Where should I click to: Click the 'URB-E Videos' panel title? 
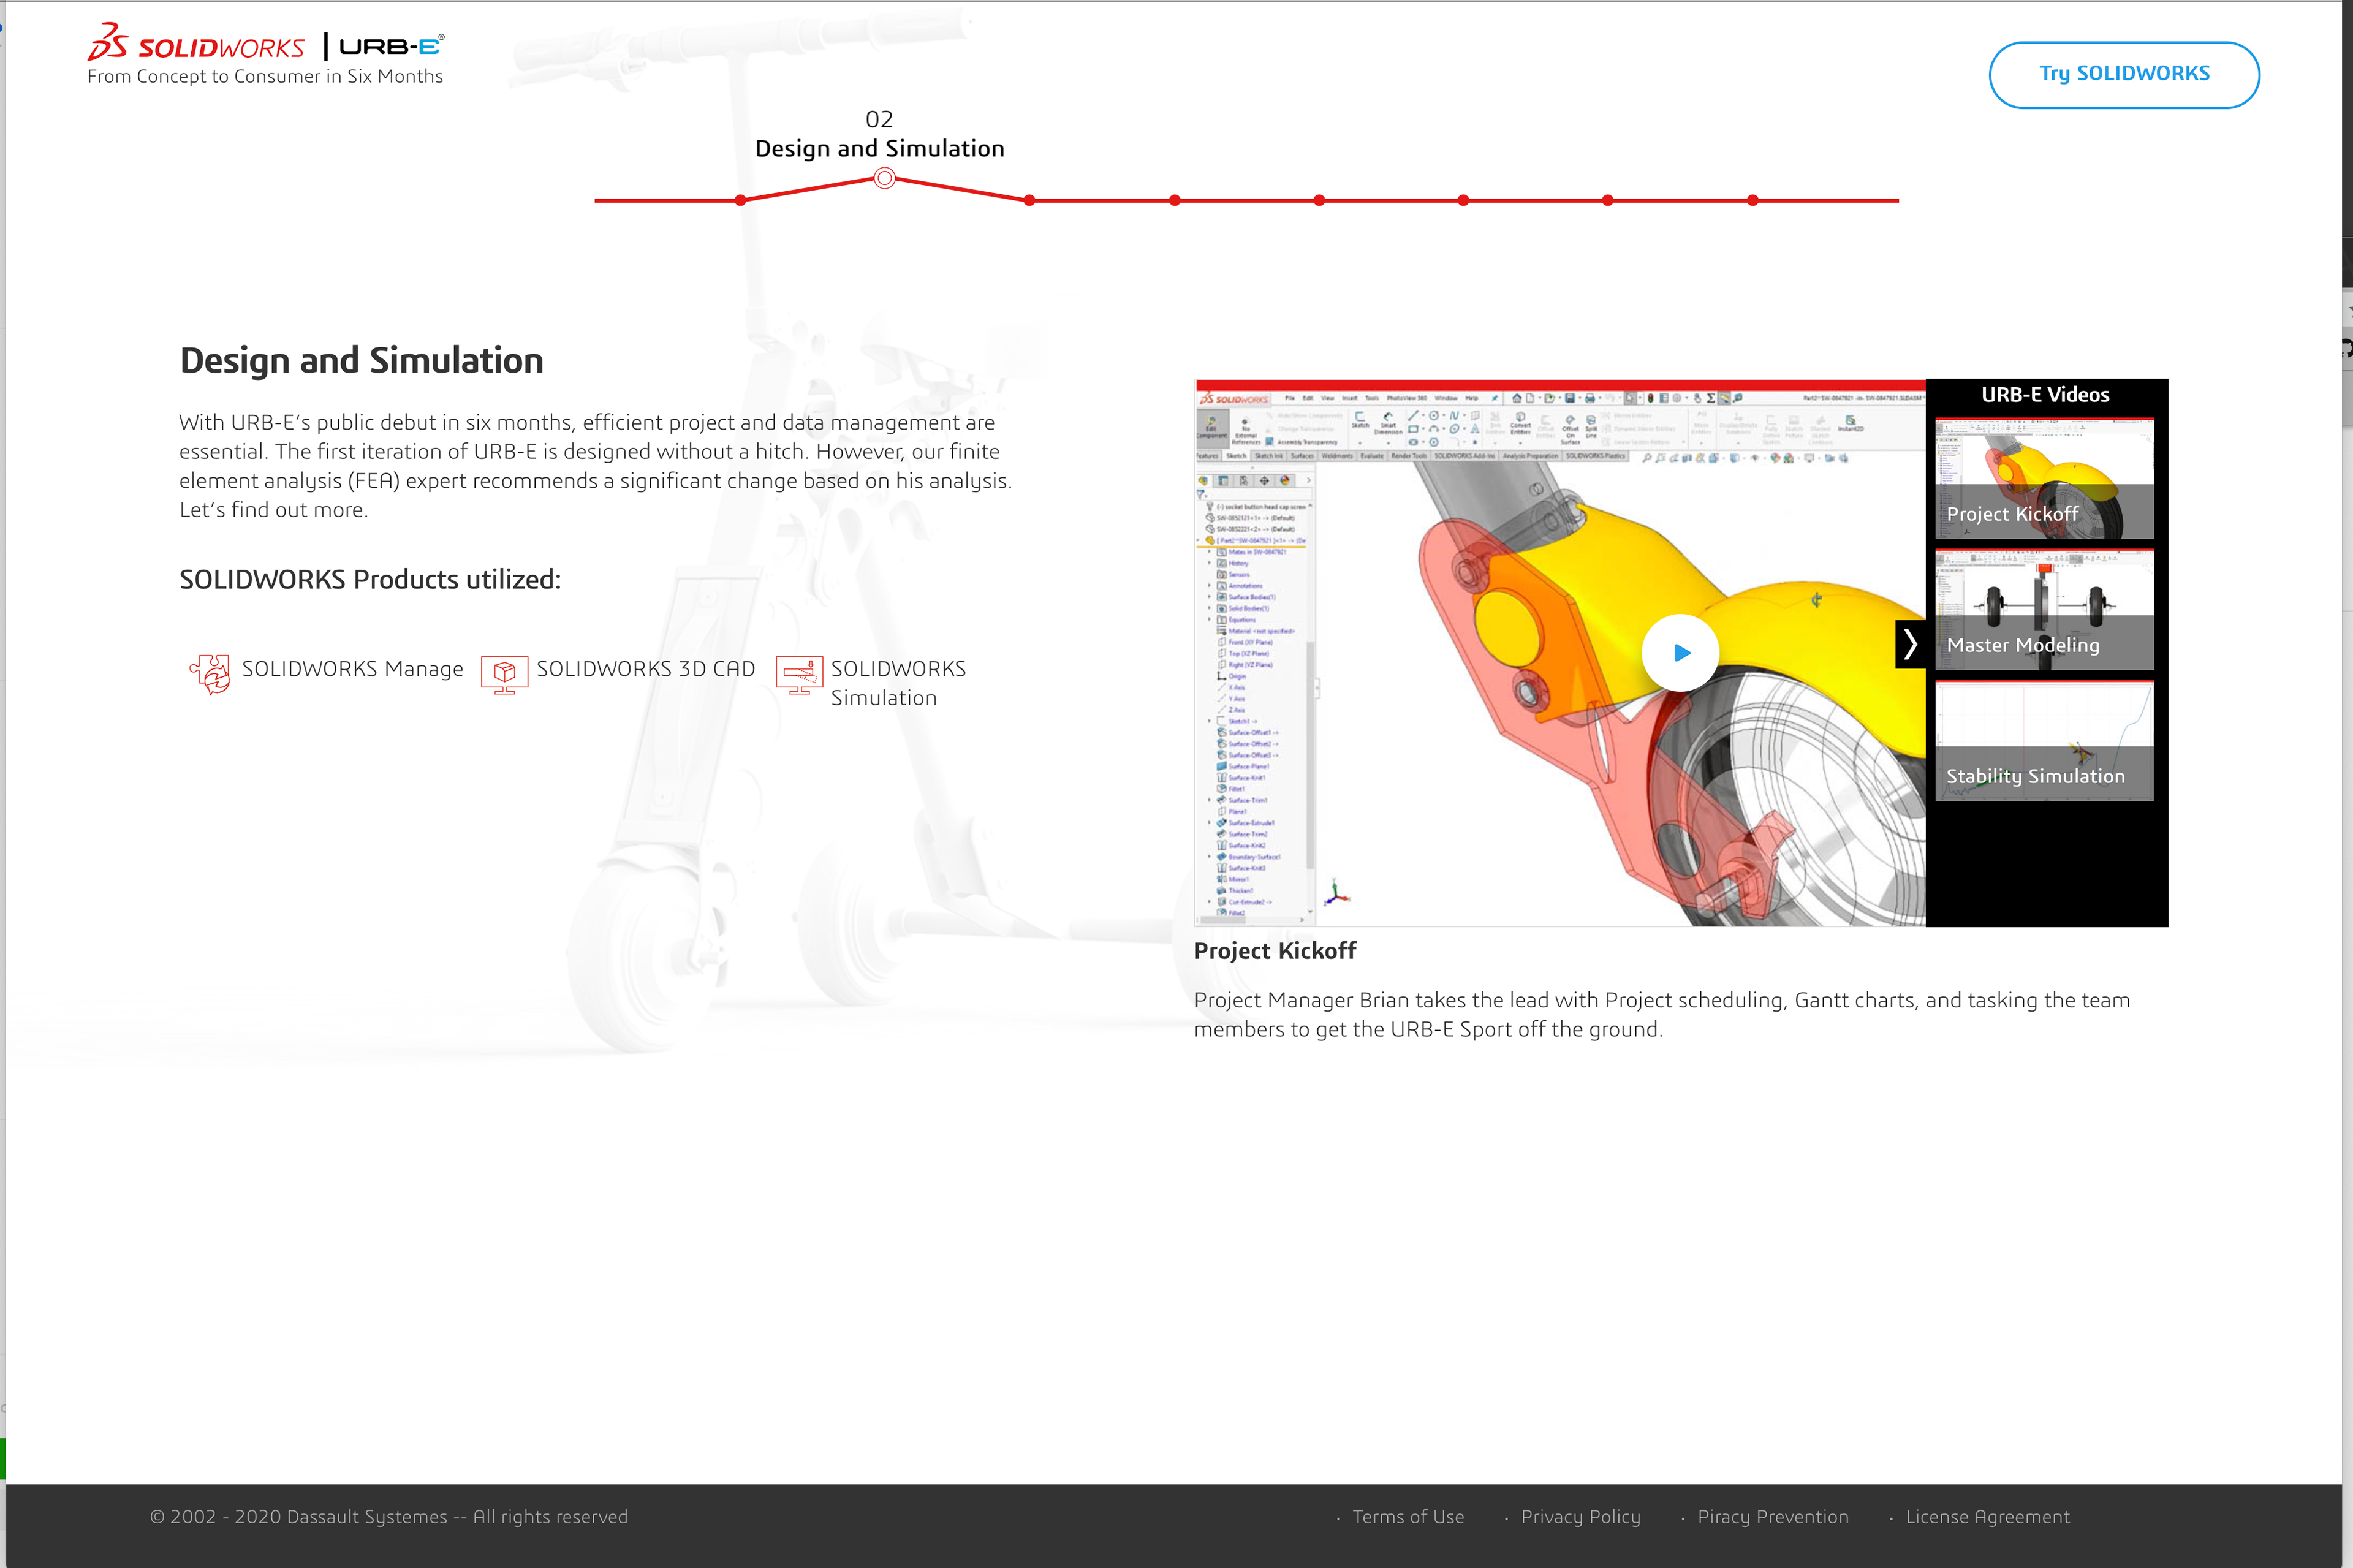pos(2045,395)
